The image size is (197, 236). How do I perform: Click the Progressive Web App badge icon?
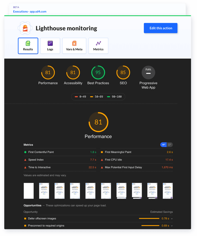pyautogui.click(x=148, y=73)
